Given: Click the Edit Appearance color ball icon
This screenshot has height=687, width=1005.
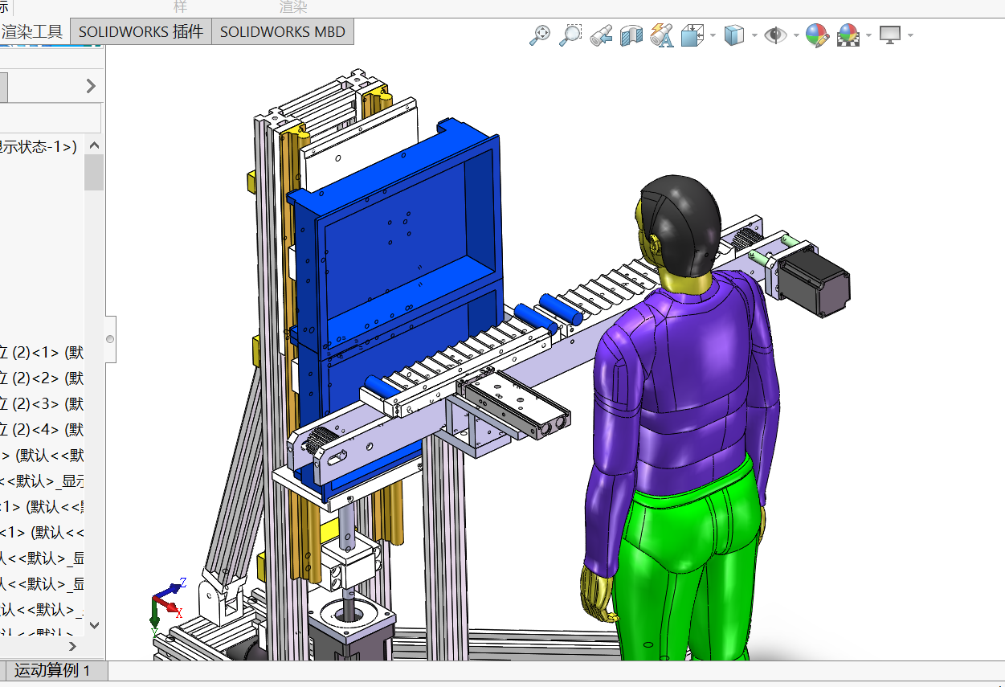Looking at the screenshot, I should [x=817, y=35].
